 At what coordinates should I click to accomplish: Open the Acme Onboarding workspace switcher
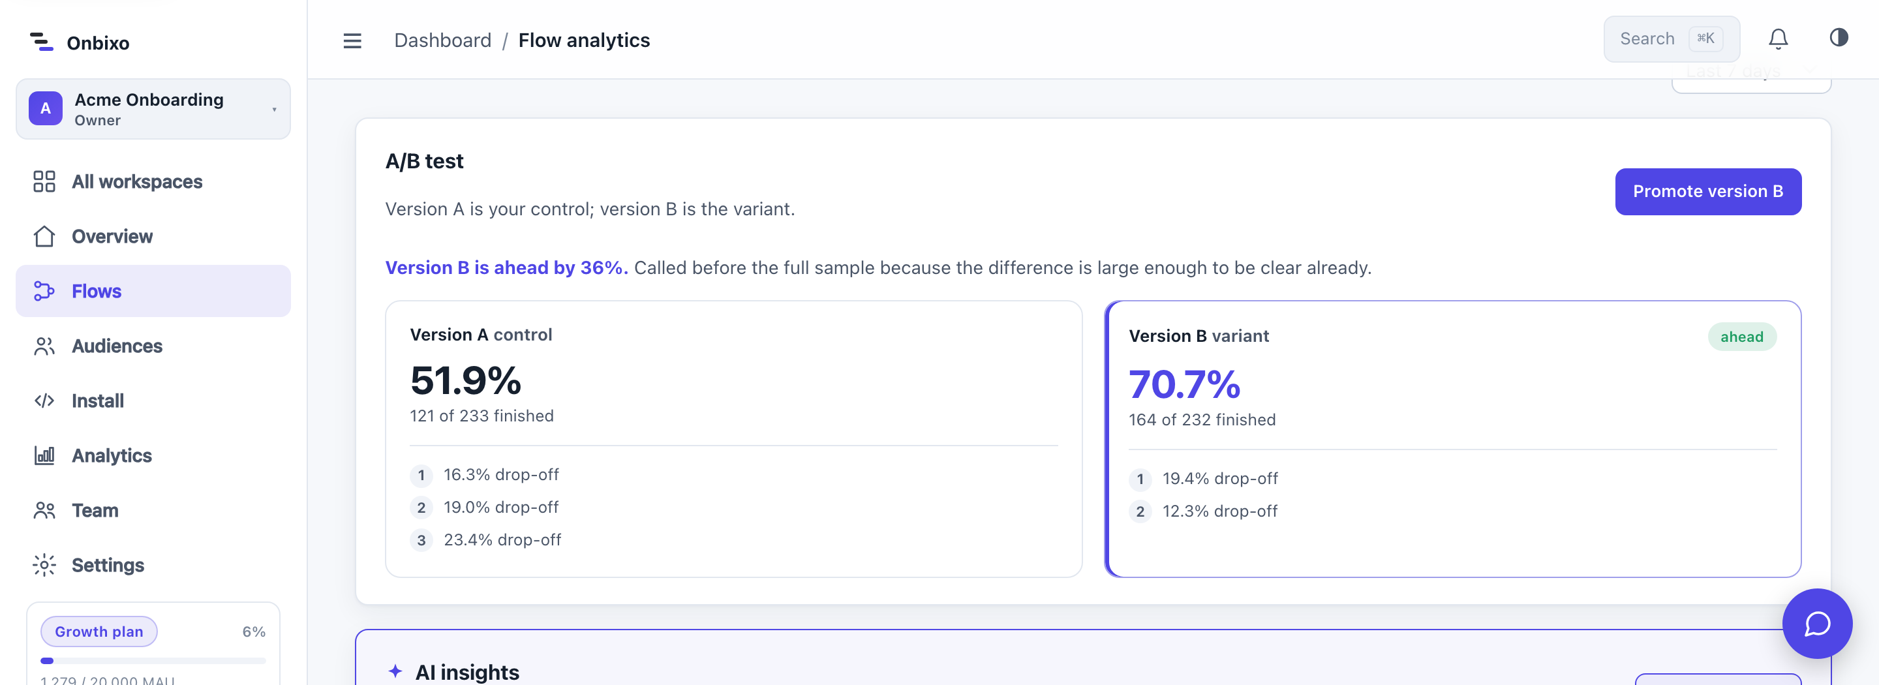pyautogui.click(x=153, y=110)
